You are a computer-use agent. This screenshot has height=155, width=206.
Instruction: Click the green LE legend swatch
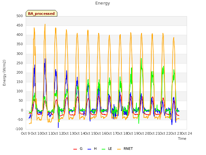[x=104, y=149]
